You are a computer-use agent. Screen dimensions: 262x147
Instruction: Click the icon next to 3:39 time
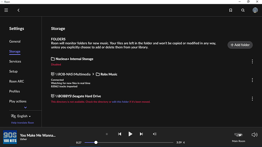click(x=184, y=142)
